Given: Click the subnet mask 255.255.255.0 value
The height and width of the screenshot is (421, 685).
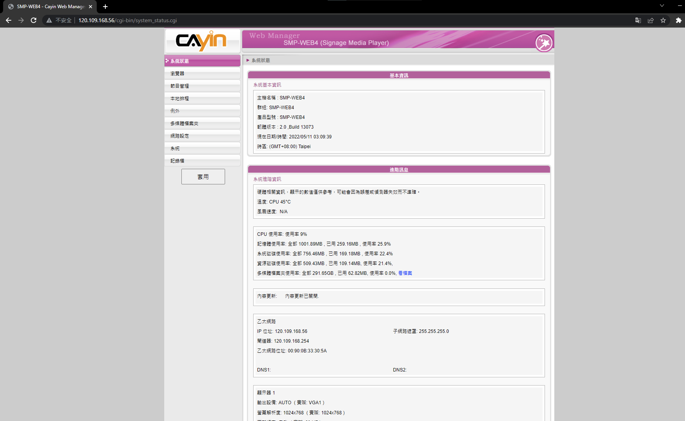Looking at the screenshot, I should (x=434, y=331).
